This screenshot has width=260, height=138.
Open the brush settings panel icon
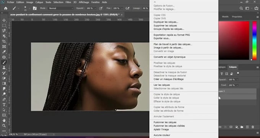click(x=35, y=8)
